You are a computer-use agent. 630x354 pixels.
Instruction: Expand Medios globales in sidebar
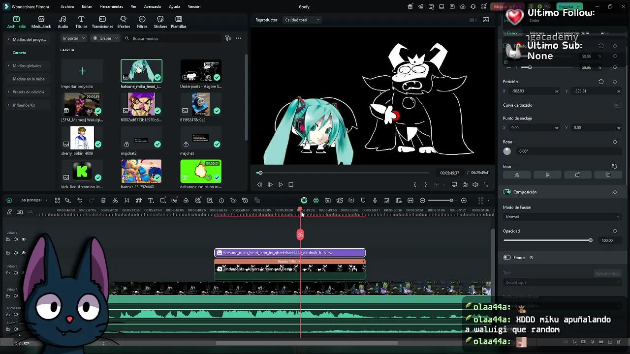tap(8, 65)
